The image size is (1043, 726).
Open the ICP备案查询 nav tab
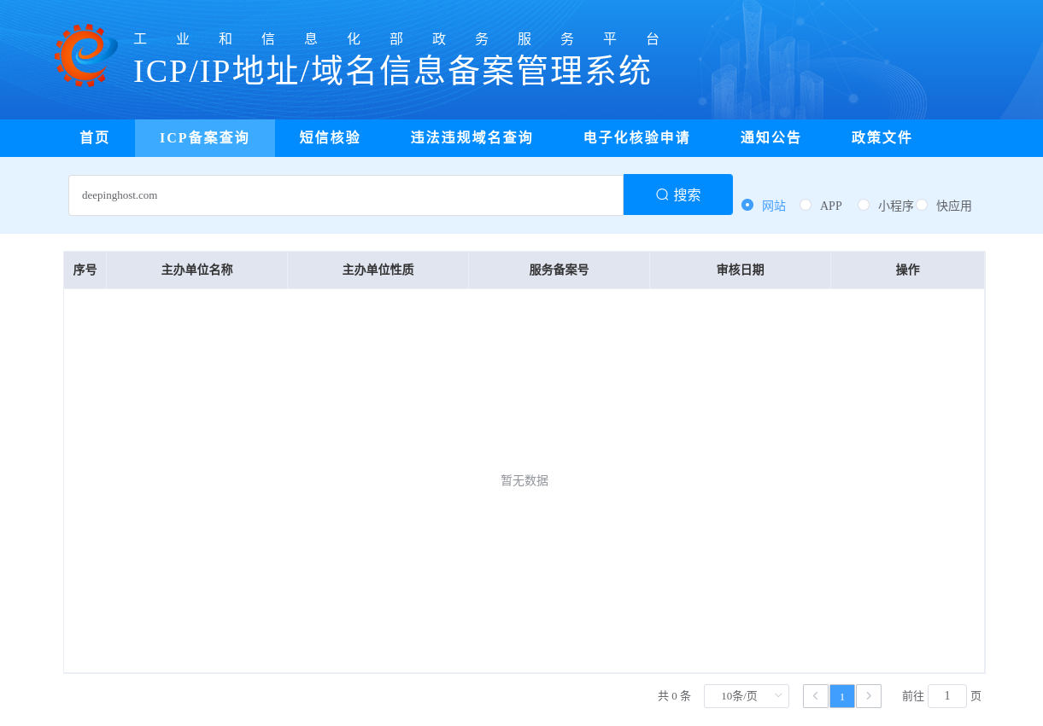[205, 138]
